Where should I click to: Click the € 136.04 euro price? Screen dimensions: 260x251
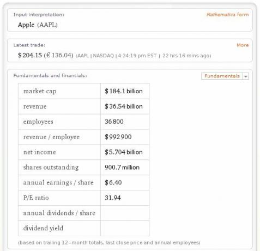(x=58, y=55)
